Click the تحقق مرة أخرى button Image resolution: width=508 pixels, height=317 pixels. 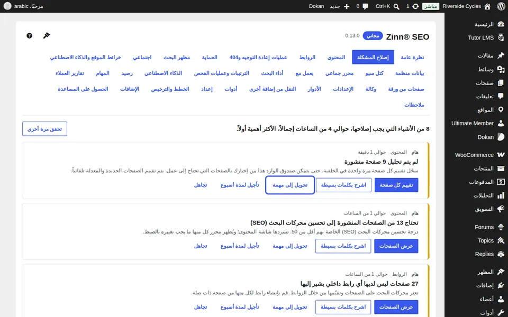coord(44,129)
